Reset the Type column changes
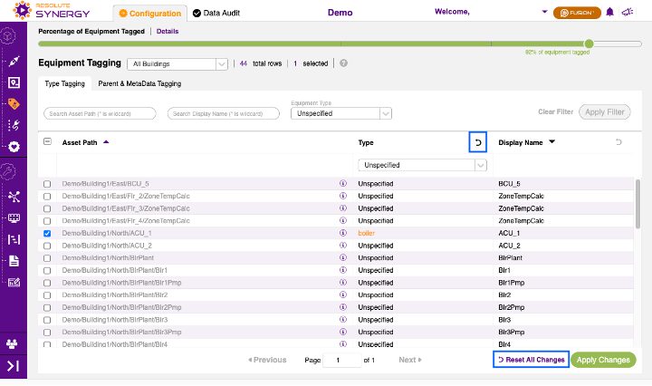 (x=478, y=142)
